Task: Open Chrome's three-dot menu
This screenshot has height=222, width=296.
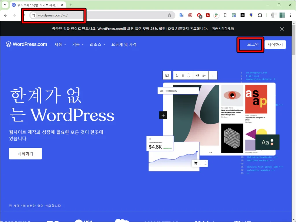Action: (x=290, y=15)
